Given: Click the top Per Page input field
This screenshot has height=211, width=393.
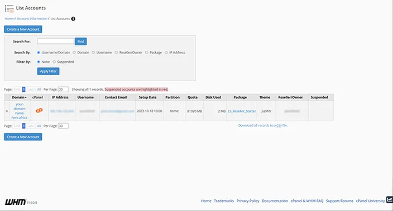Looking at the screenshot, I should (63, 89).
